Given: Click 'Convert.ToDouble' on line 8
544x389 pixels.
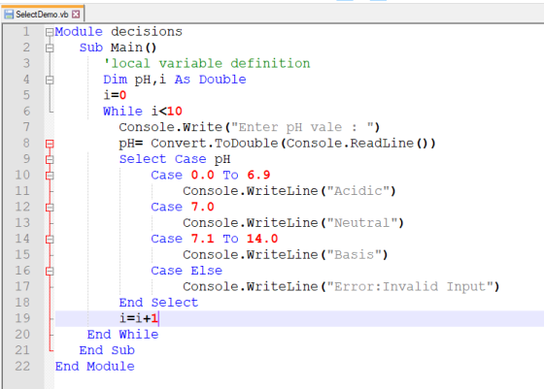Looking at the screenshot, I should (215, 144).
